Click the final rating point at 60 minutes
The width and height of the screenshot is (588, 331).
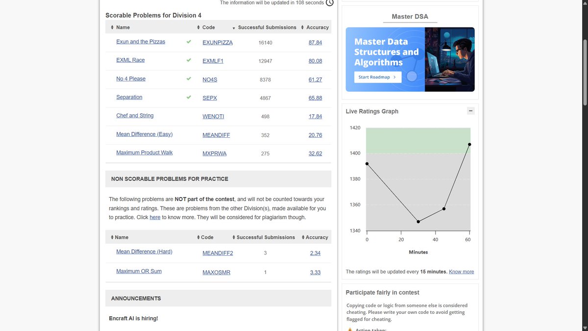pyautogui.click(x=469, y=144)
